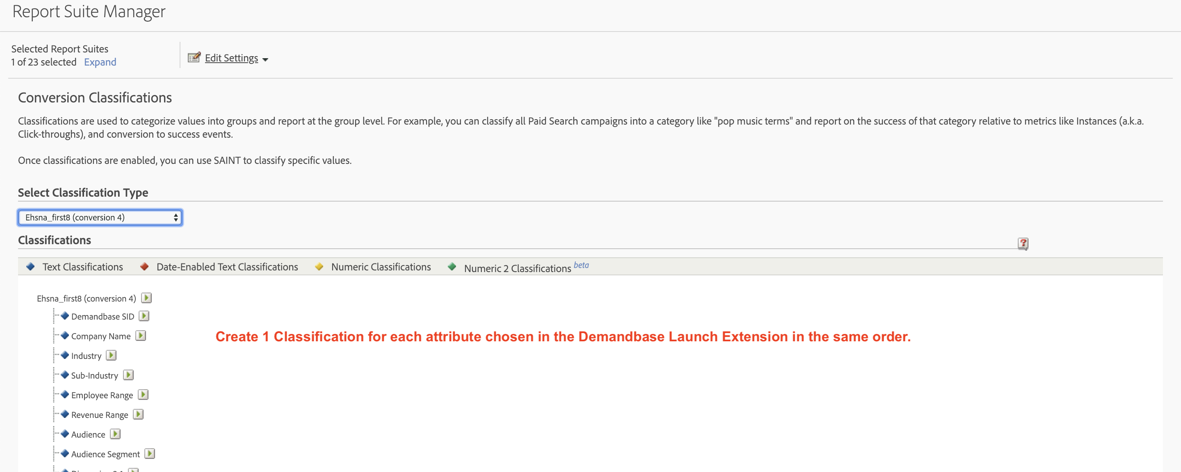Open the arrow menu beside Audience Segment
Viewport: 1181px width, 472px height.
click(x=150, y=454)
